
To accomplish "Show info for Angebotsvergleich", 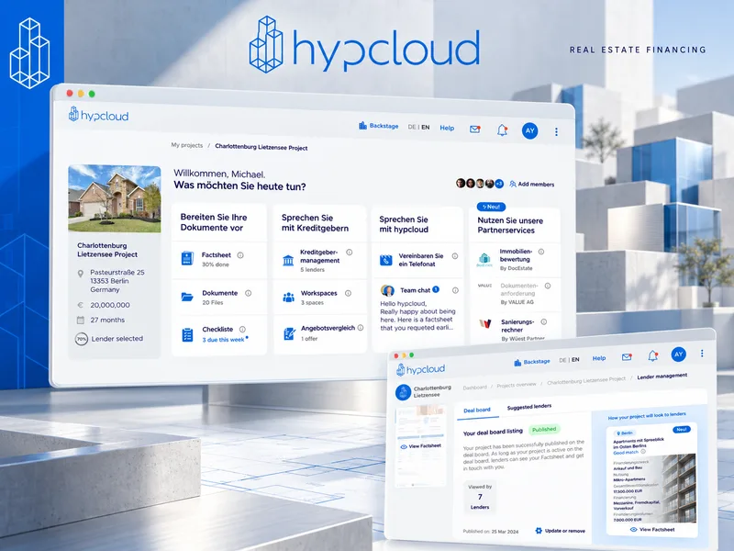I will point(361,328).
